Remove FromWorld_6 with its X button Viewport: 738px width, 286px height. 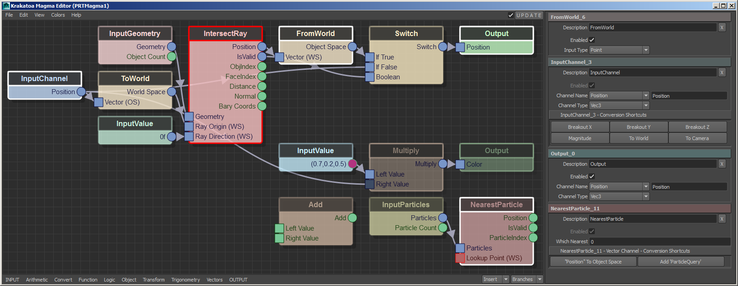(x=722, y=27)
